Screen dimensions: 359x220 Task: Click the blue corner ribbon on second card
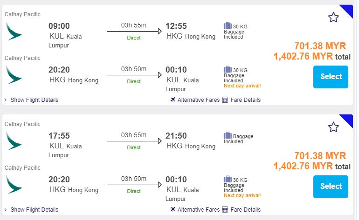(x=348, y=120)
